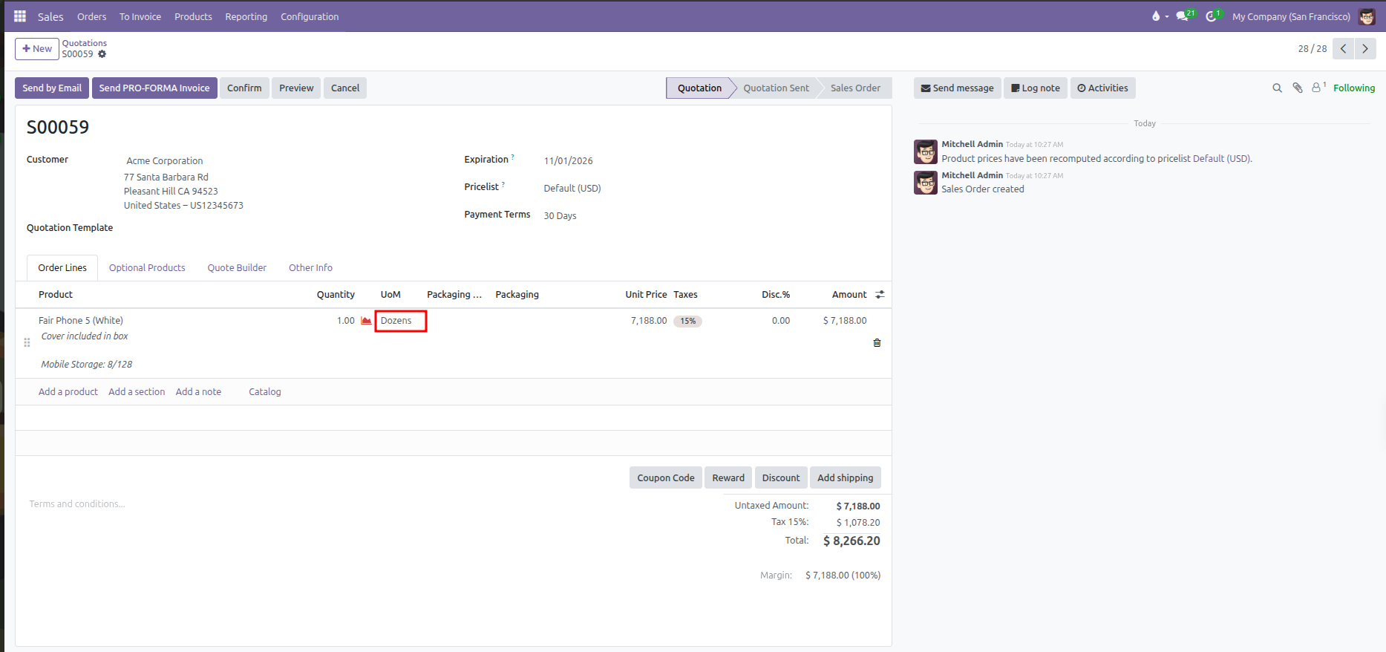The image size is (1386, 652).
Task: Click the 15% tax tag
Action: tap(688, 322)
